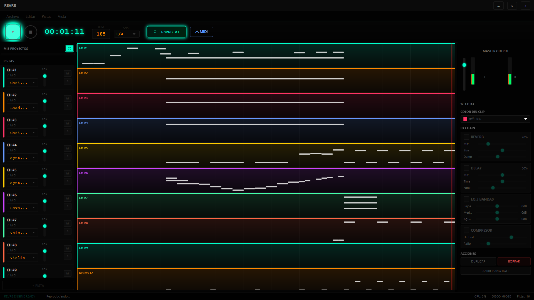Solo track CH #2
Screen dimensions: 534x300
[x=68, y=106]
